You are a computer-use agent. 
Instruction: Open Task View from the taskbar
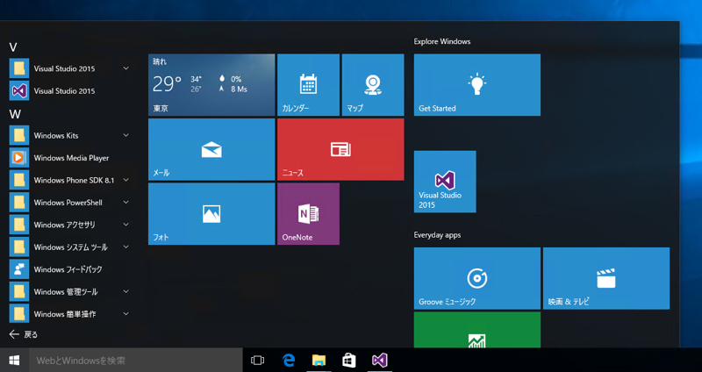coord(257,361)
